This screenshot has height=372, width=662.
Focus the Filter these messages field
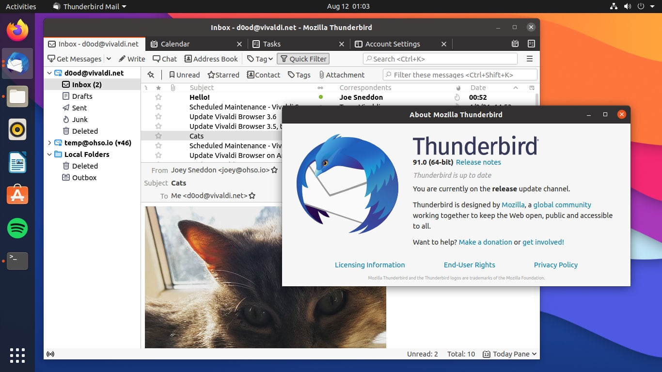coord(460,75)
